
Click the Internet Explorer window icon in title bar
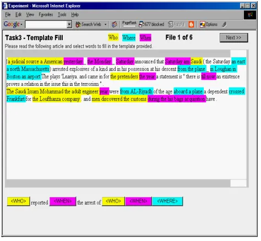point(5,6)
